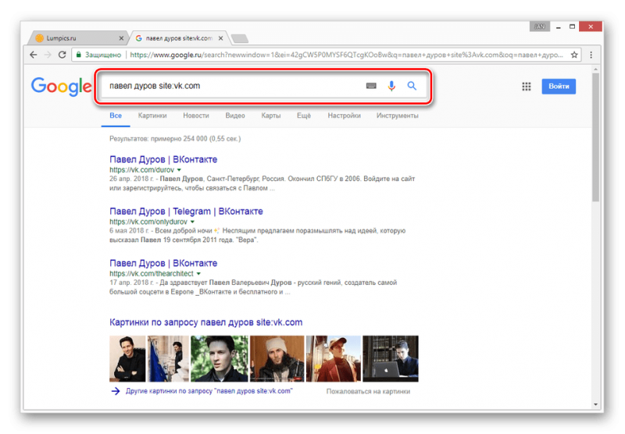The height and width of the screenshot is (434, 625).
Task: Click the https://vk.com/durov green URL
Action: 142,170
